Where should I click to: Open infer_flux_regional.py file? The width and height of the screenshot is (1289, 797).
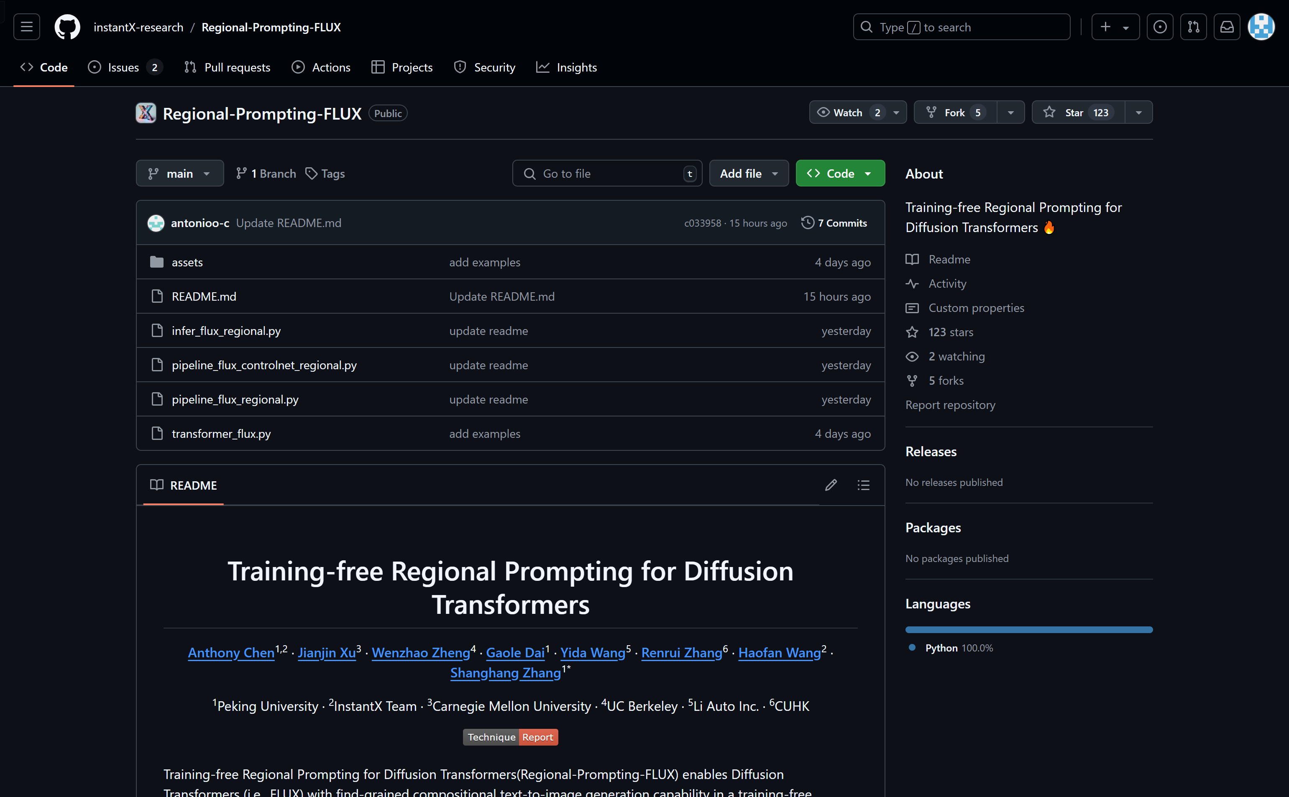coord(226,330)
